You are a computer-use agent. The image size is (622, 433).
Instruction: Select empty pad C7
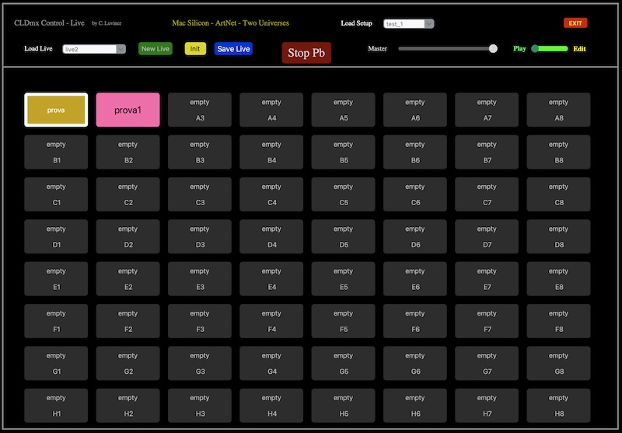(x=487, y=194)
